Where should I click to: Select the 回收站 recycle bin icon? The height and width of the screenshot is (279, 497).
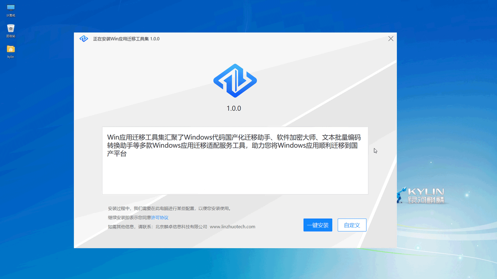point(11,31)
